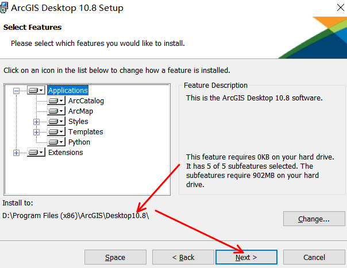Open install-state dropdown for Applications feature

pos(36,91)
